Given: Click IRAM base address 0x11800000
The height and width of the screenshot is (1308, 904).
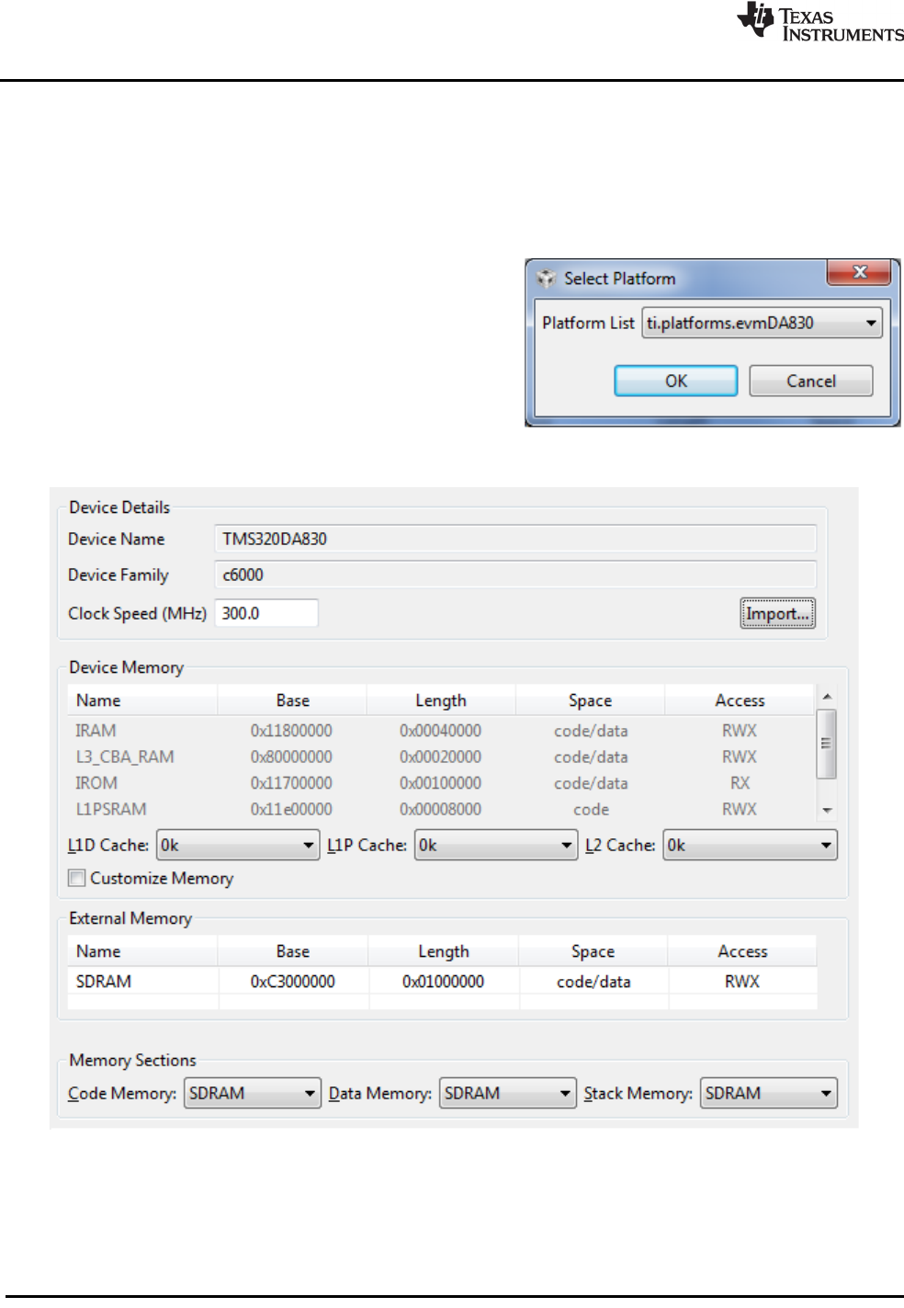Looking at the screenshot, I should (291, 731).
